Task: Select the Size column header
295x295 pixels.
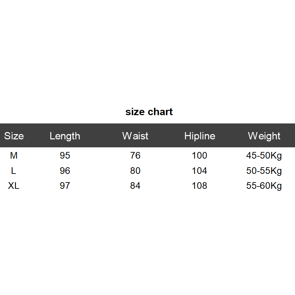Action: pyautogui.click(x=14, y=136)
